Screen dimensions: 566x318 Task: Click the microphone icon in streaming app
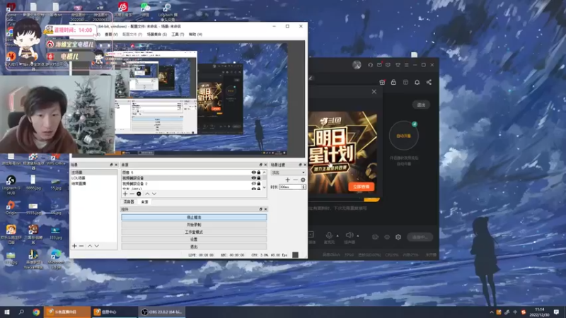(329, 235)
